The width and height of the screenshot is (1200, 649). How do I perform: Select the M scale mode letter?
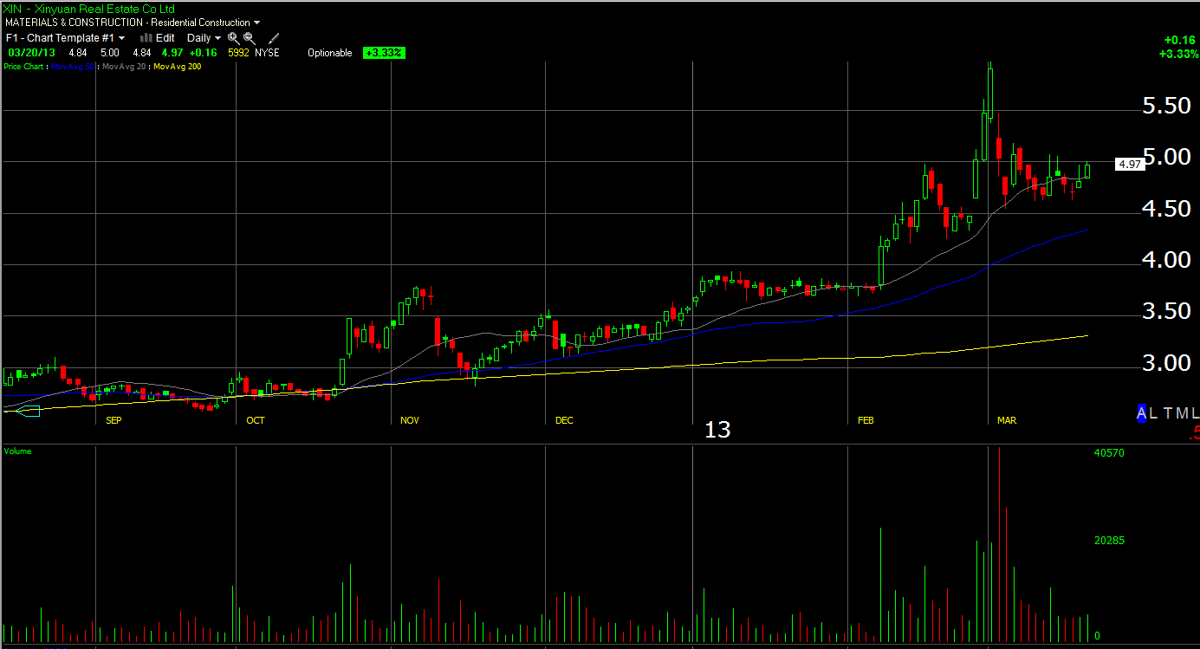(1181, 413)
